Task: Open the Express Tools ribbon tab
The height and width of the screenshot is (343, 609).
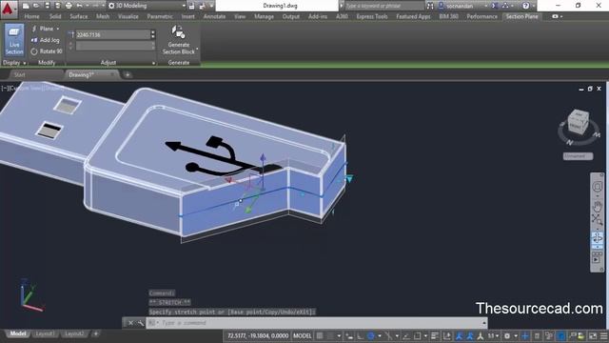Action: point(372,16)
